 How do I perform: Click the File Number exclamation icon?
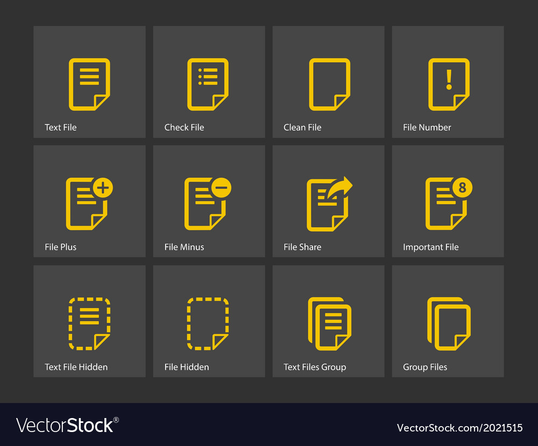[x=448, y=83]
